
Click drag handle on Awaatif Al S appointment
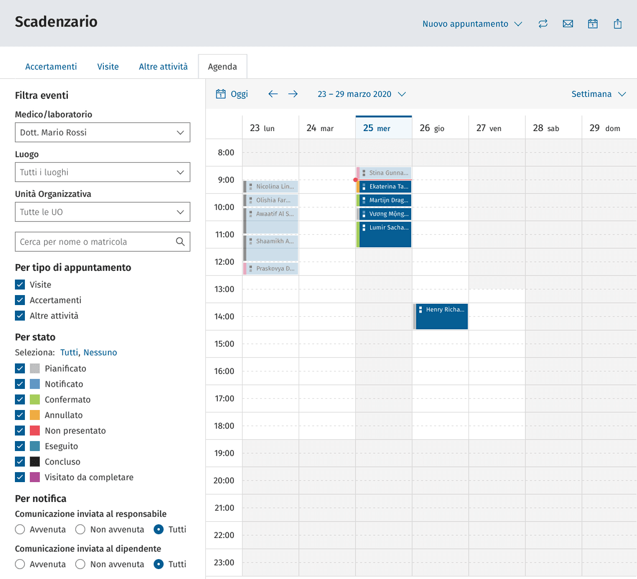[251, 214]
